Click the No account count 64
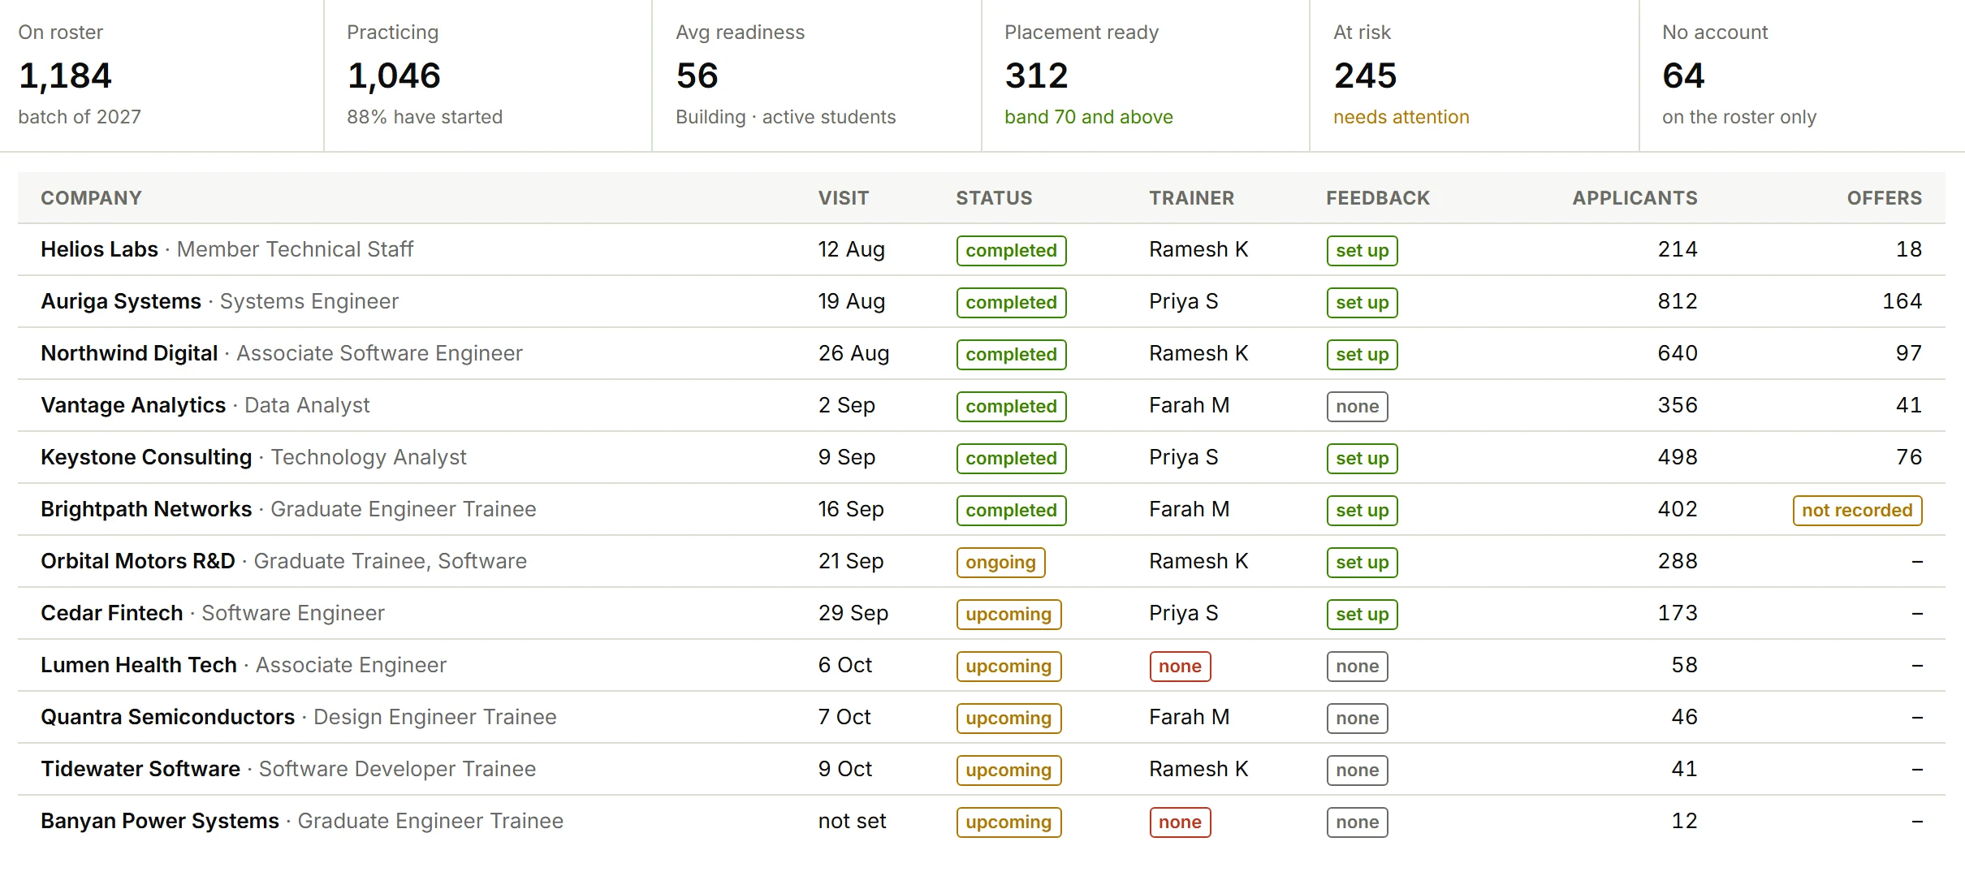Viewport: 1965px width, 872px height. tap(1683, 76)
